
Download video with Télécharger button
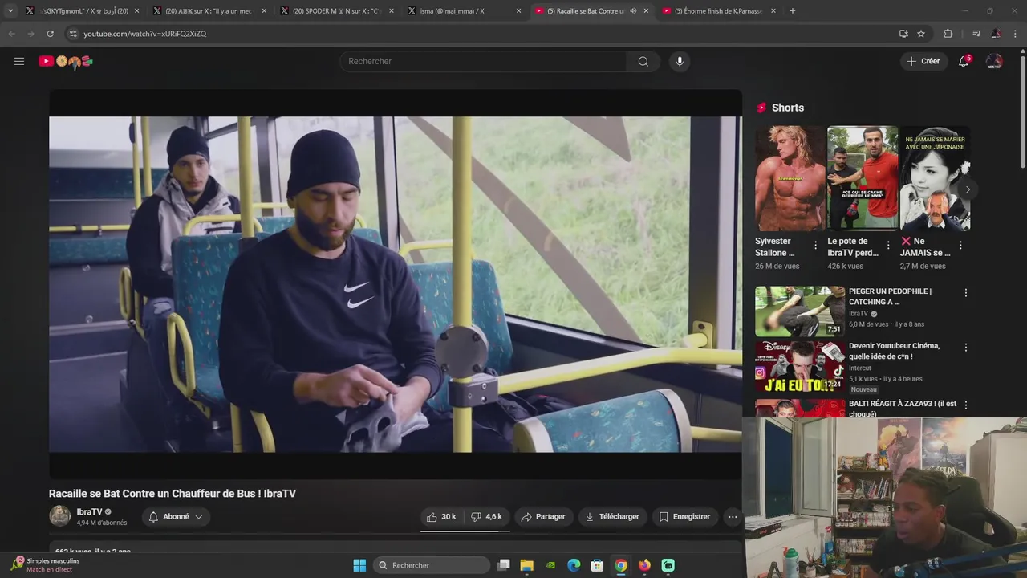[x=612, y=517]
